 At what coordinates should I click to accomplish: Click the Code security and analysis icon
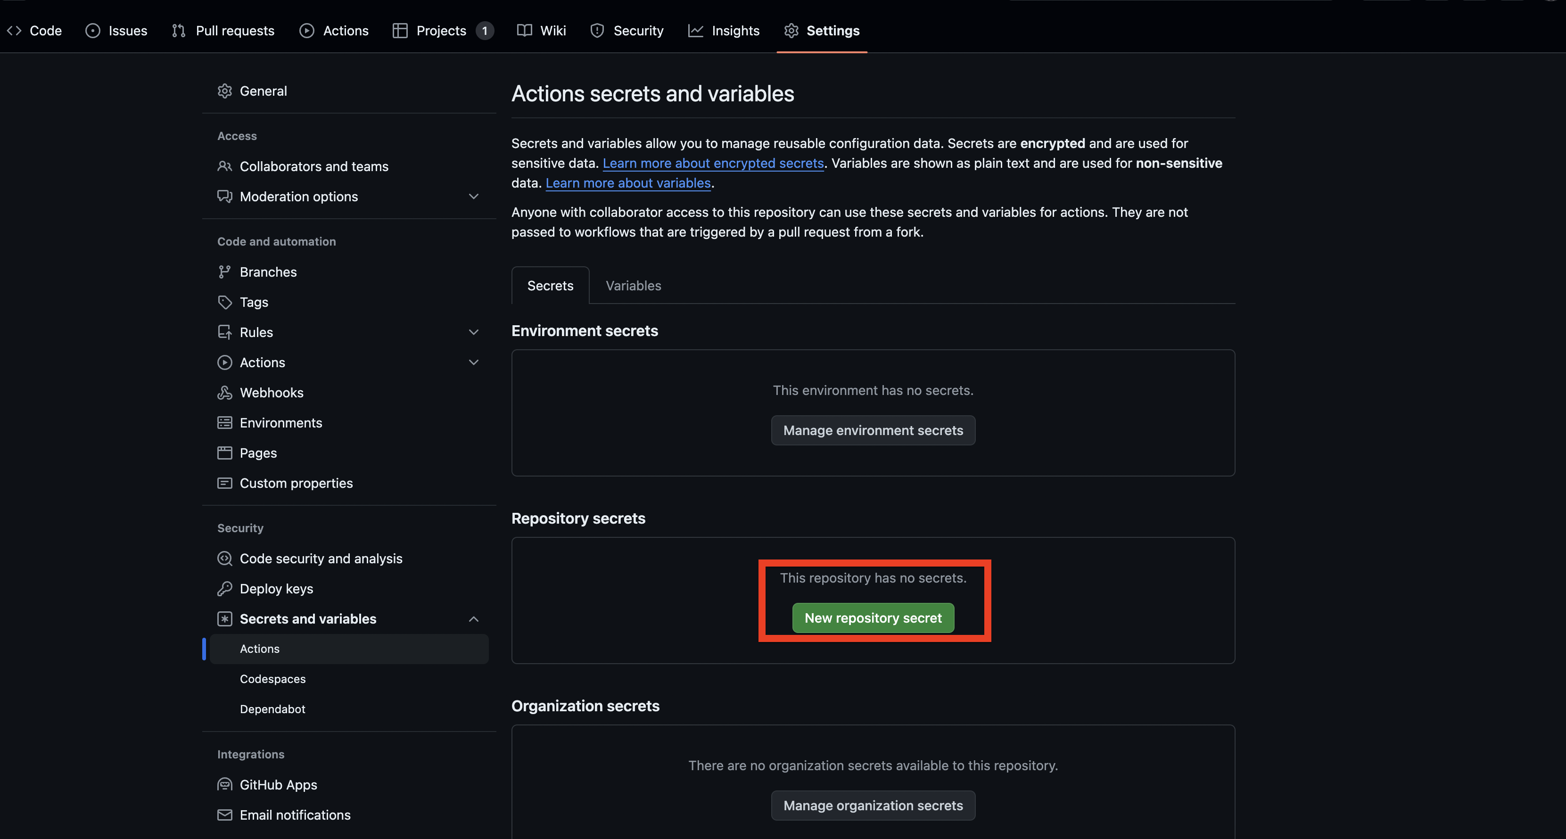(x=224, y=558)
